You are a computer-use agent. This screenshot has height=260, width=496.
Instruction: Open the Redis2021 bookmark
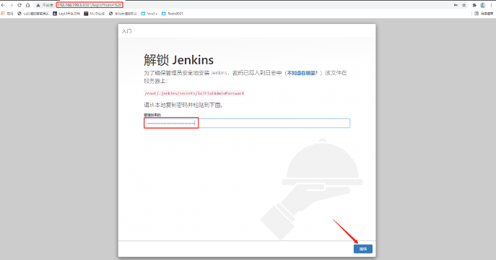(173, 14)
